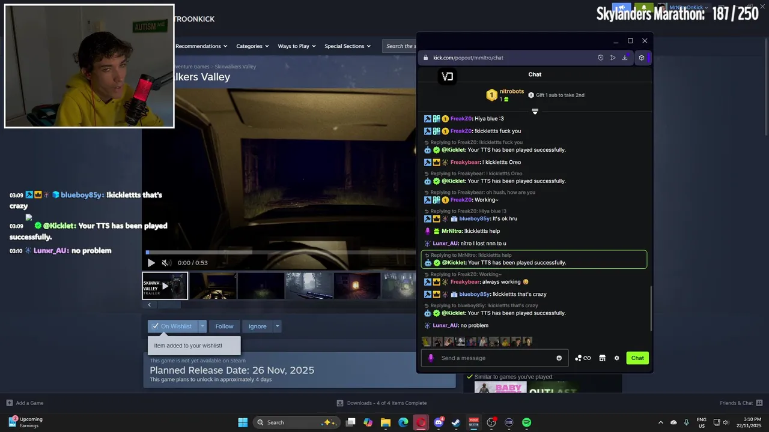
Task: Open Discord with notification badge
Action: click(x=439, y=422)
